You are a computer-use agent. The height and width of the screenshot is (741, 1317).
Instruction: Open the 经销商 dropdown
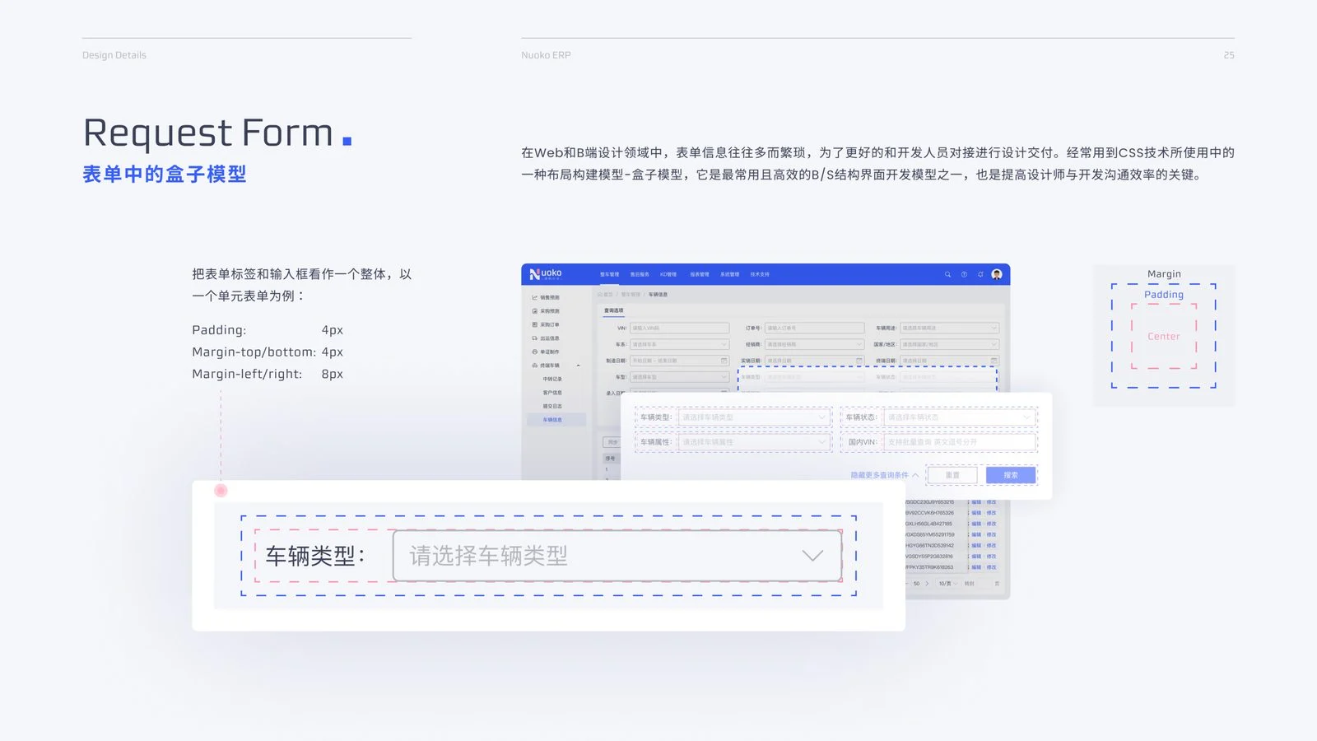pyautogui.click(x=815, y=344)
